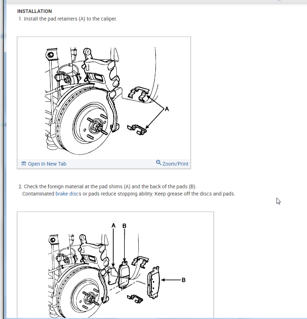Screen dimensions: 307x319
Task: Click the A label above the pad shim arrow
Action: 113,225
